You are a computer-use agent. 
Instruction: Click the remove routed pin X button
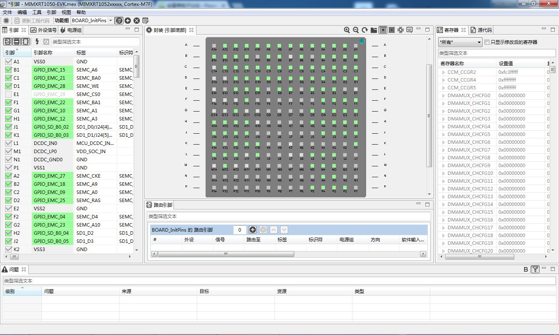[263, 230]
